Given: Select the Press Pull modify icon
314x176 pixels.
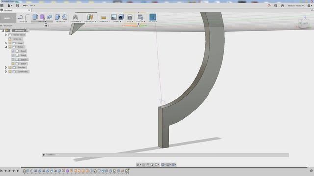Looking at the screenshot, I should coord(57,17).
